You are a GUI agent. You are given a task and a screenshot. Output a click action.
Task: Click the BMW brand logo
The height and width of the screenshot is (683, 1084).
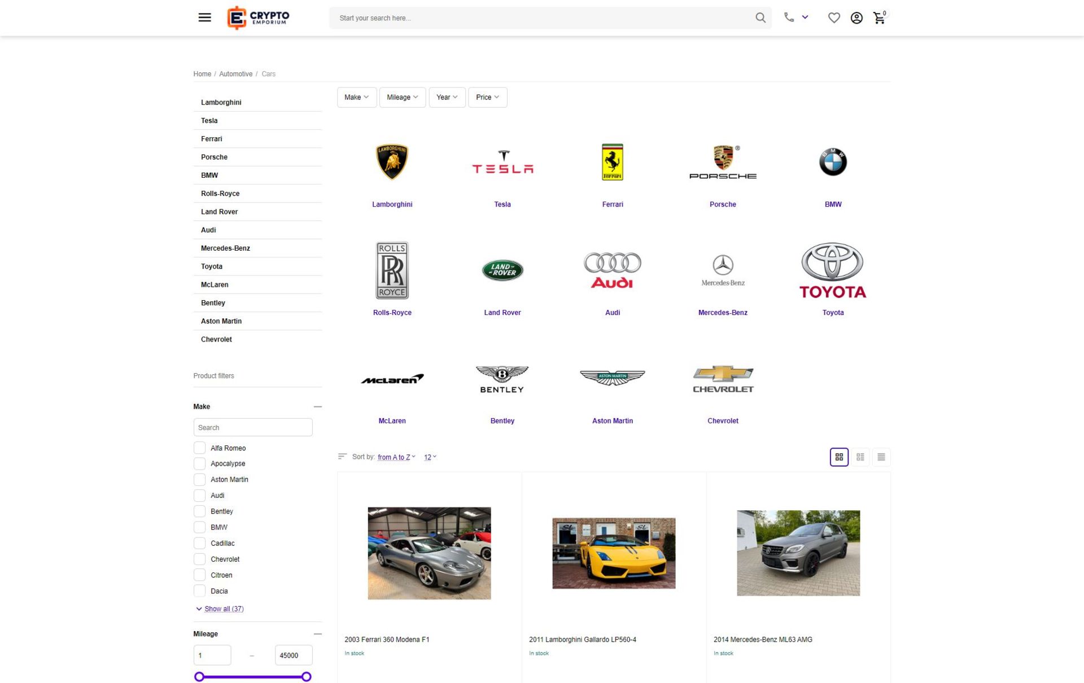pyautogui.click(x=833, y=162)
